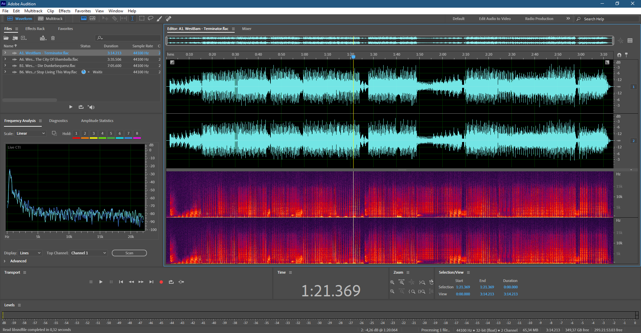
Task: Select the Lasso Selection tool
Action: (x=151, y=19)
